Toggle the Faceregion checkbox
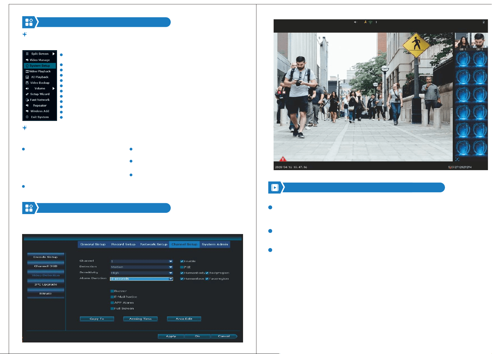The height and width of the screenshot is (354, 492). 207,279
